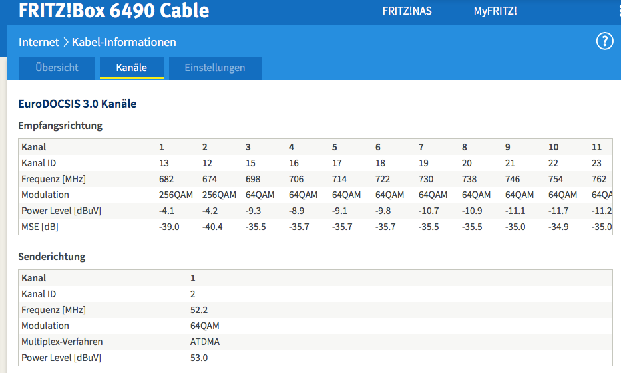The height and width of the screenshot is (373, 621).
Task: Click the -11.7 power level cell
Action: coord(559,211)
